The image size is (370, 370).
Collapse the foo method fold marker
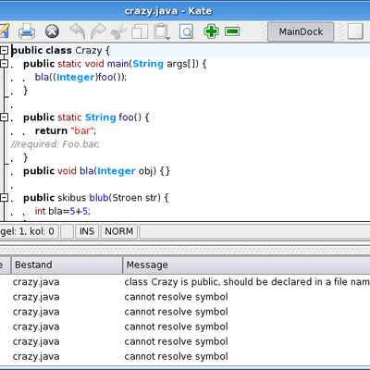(x=4, y=117)
